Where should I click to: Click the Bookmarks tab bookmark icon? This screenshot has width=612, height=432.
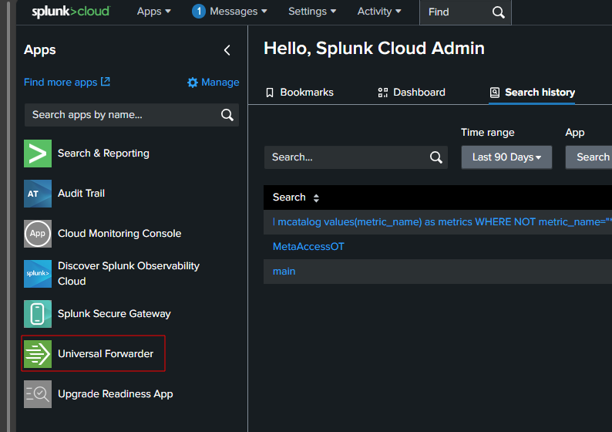[270, 93]
